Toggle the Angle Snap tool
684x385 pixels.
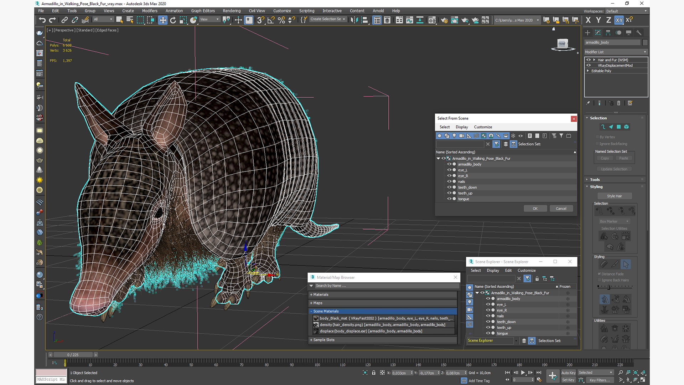[x=271, y=20]
